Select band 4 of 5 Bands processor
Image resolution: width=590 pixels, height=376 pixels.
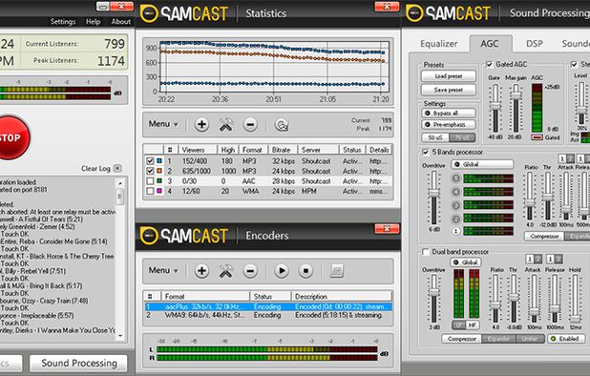point(455,192)
